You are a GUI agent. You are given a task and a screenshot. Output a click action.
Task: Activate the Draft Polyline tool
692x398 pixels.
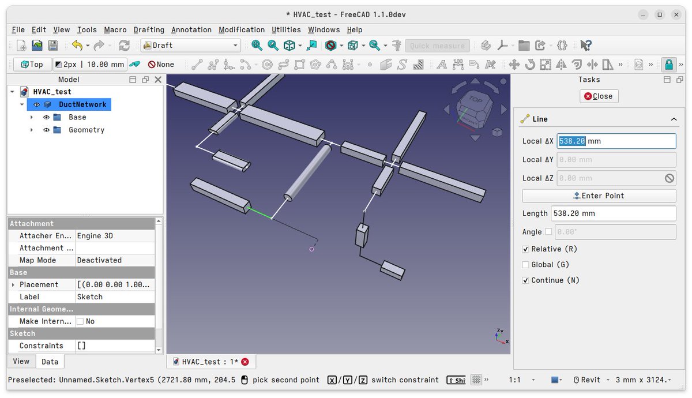coord(212,64)
